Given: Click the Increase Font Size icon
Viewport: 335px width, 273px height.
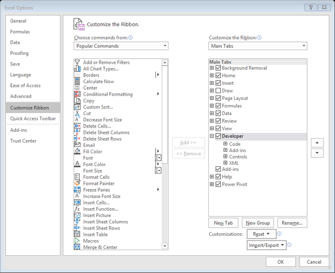Looking at the screenshot, I should tap(77, 196).
